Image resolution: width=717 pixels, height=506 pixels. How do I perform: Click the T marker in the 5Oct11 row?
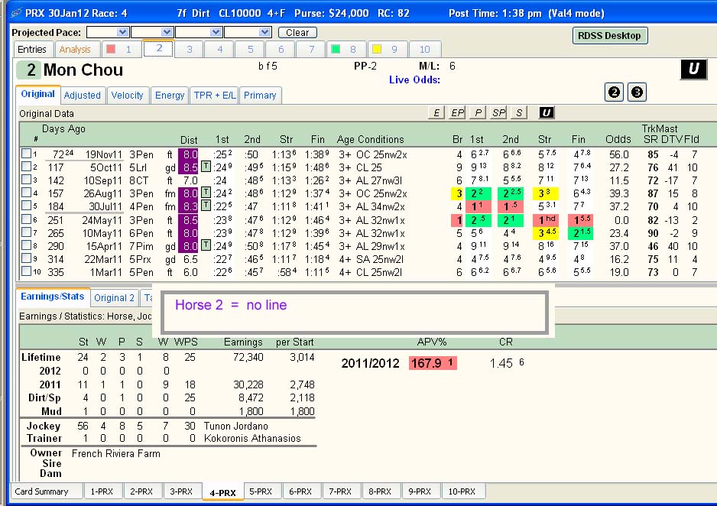pyautogui.click(x=206, y=167)
